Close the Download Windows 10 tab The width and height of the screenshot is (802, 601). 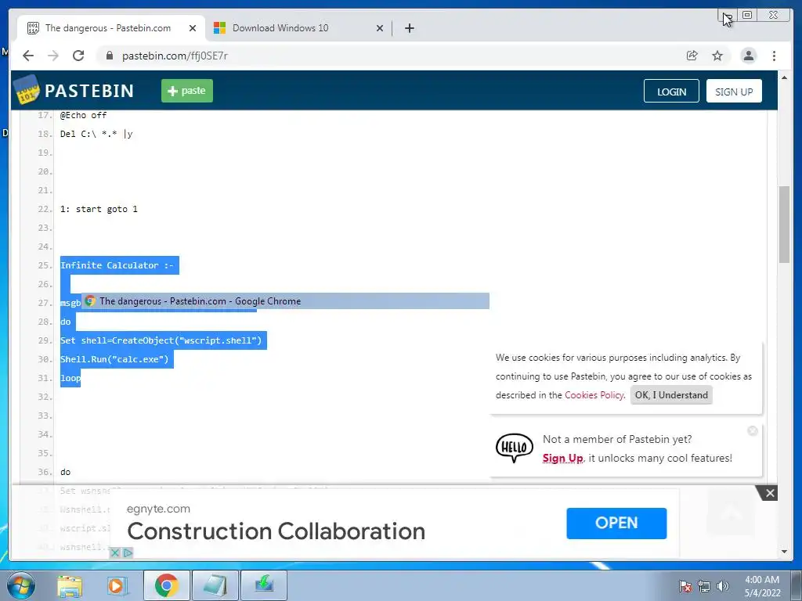380,28
